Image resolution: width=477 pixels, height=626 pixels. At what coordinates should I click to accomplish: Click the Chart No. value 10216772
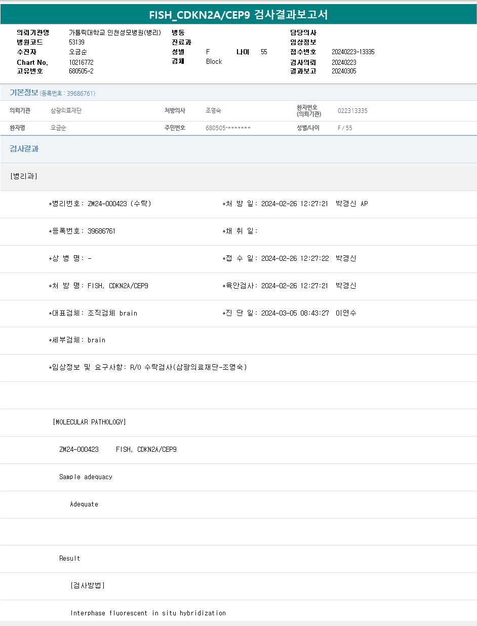(x=81, y=62)
